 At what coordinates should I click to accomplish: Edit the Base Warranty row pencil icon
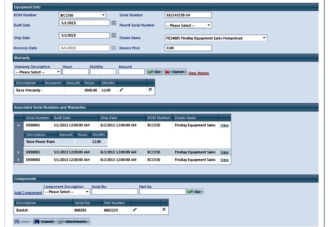[x=121, y=90]
